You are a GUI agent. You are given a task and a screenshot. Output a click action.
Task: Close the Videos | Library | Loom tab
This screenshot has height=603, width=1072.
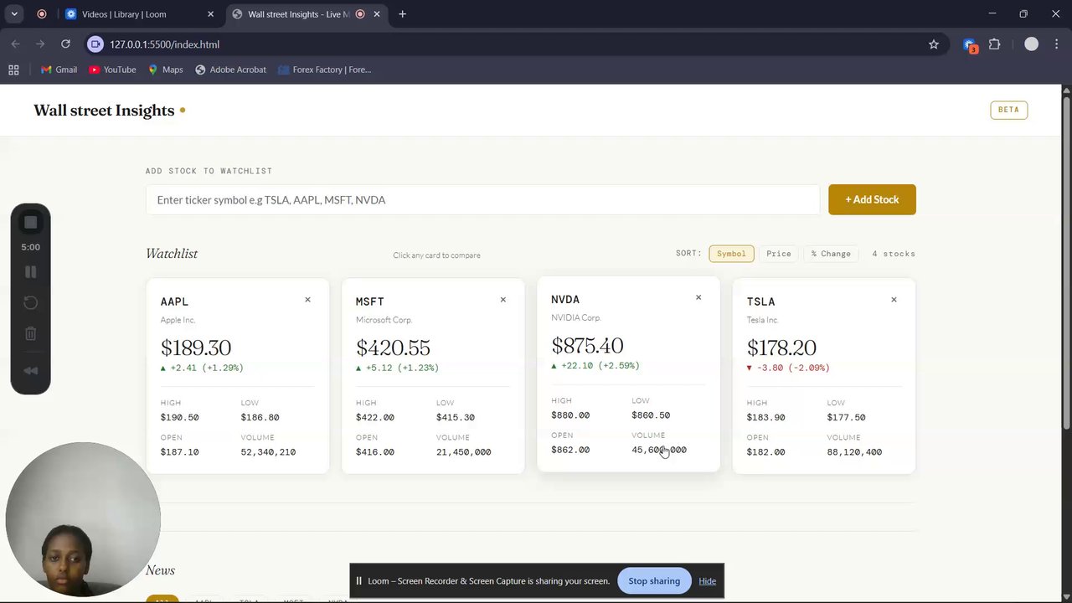(x=210, y=14)
